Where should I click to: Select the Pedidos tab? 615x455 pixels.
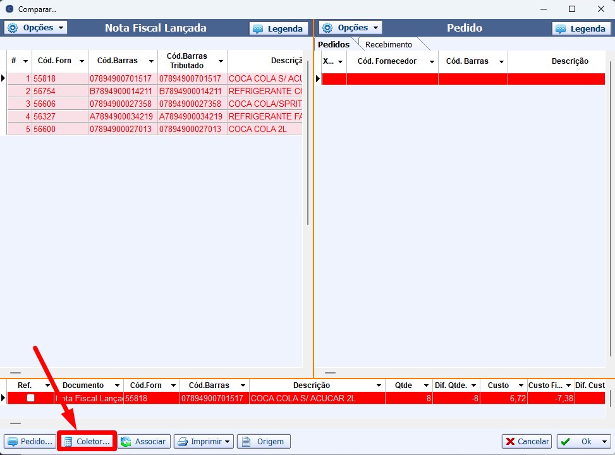click(333, 44)
